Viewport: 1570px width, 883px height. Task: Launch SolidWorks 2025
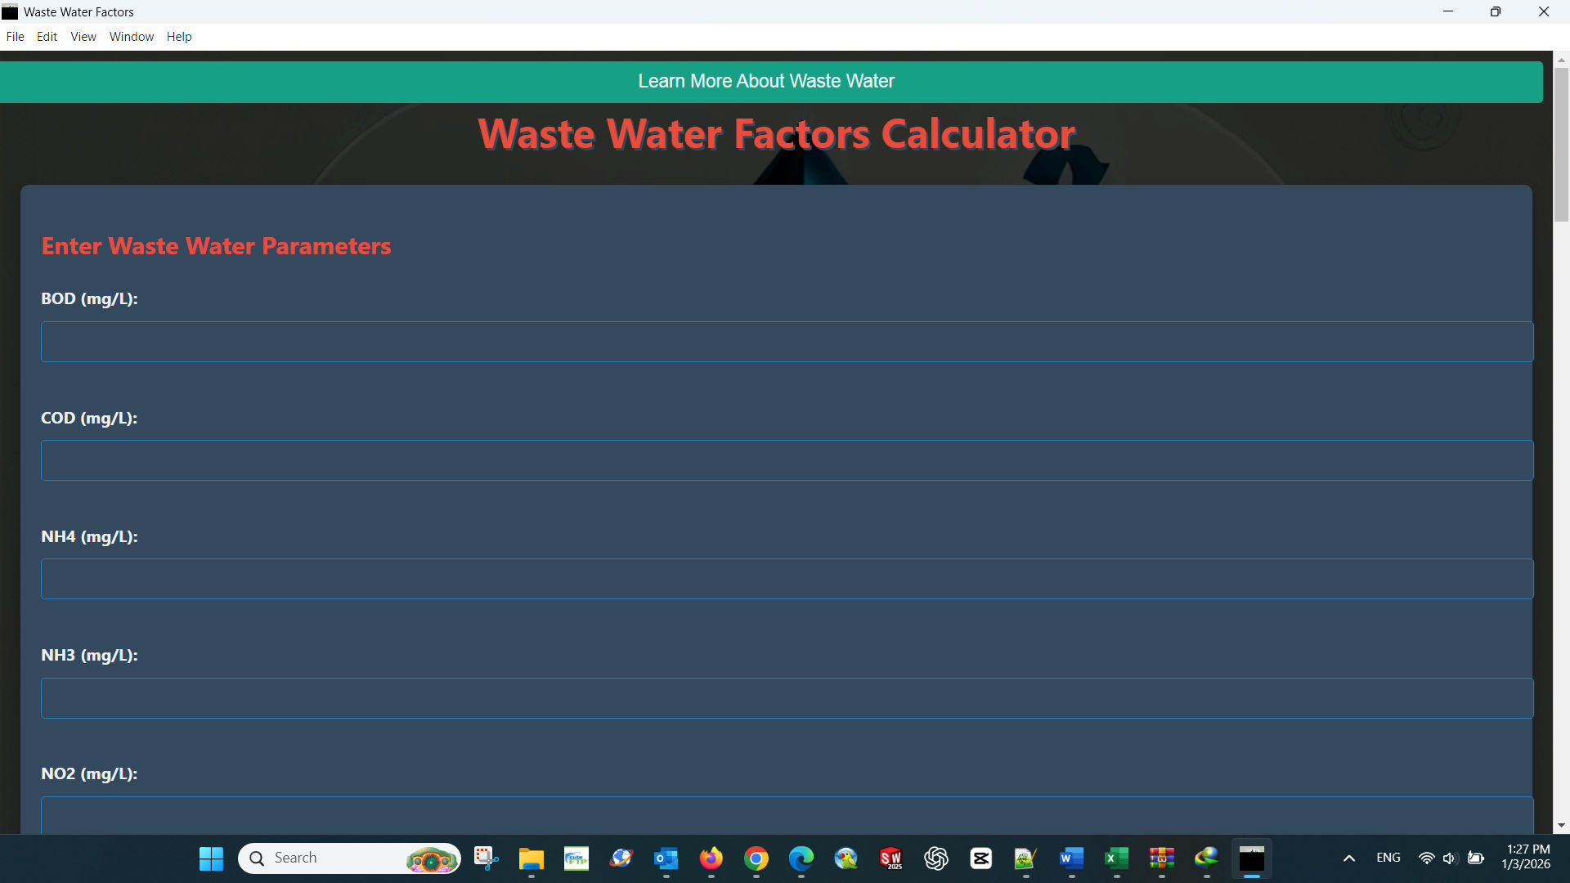coord(890,858)
